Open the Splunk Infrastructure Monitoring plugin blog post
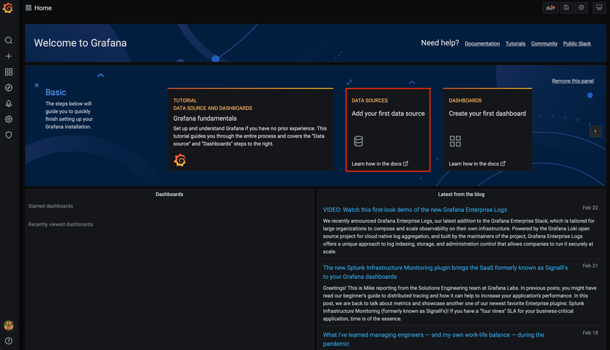 (x=445, y=272)
